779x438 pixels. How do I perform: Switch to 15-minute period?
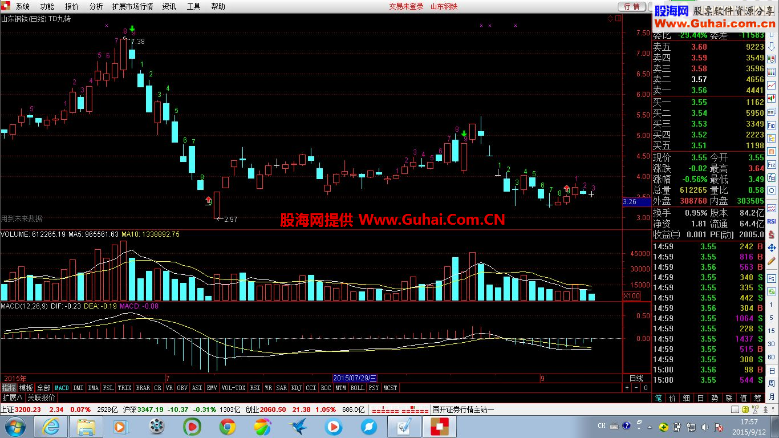tap(771, 330)
